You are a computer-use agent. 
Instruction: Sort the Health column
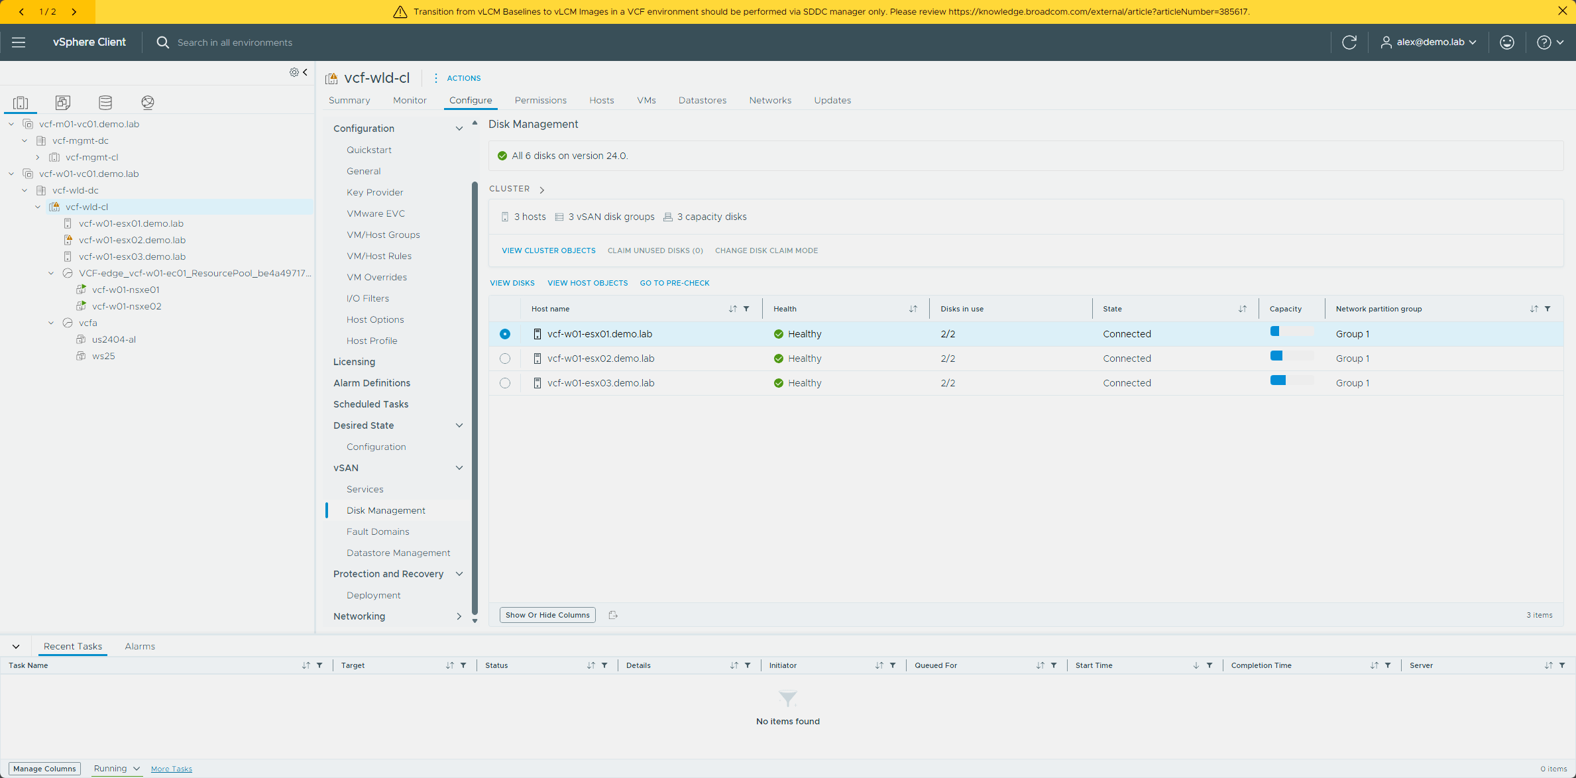913,309
